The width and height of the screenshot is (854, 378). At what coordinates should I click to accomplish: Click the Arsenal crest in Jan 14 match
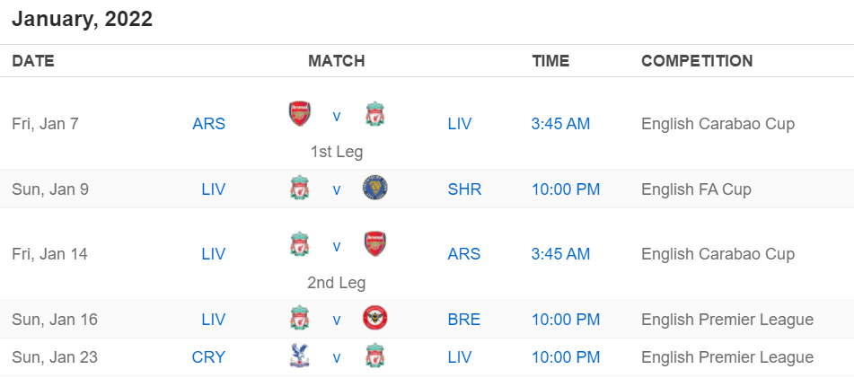[374, 244]
